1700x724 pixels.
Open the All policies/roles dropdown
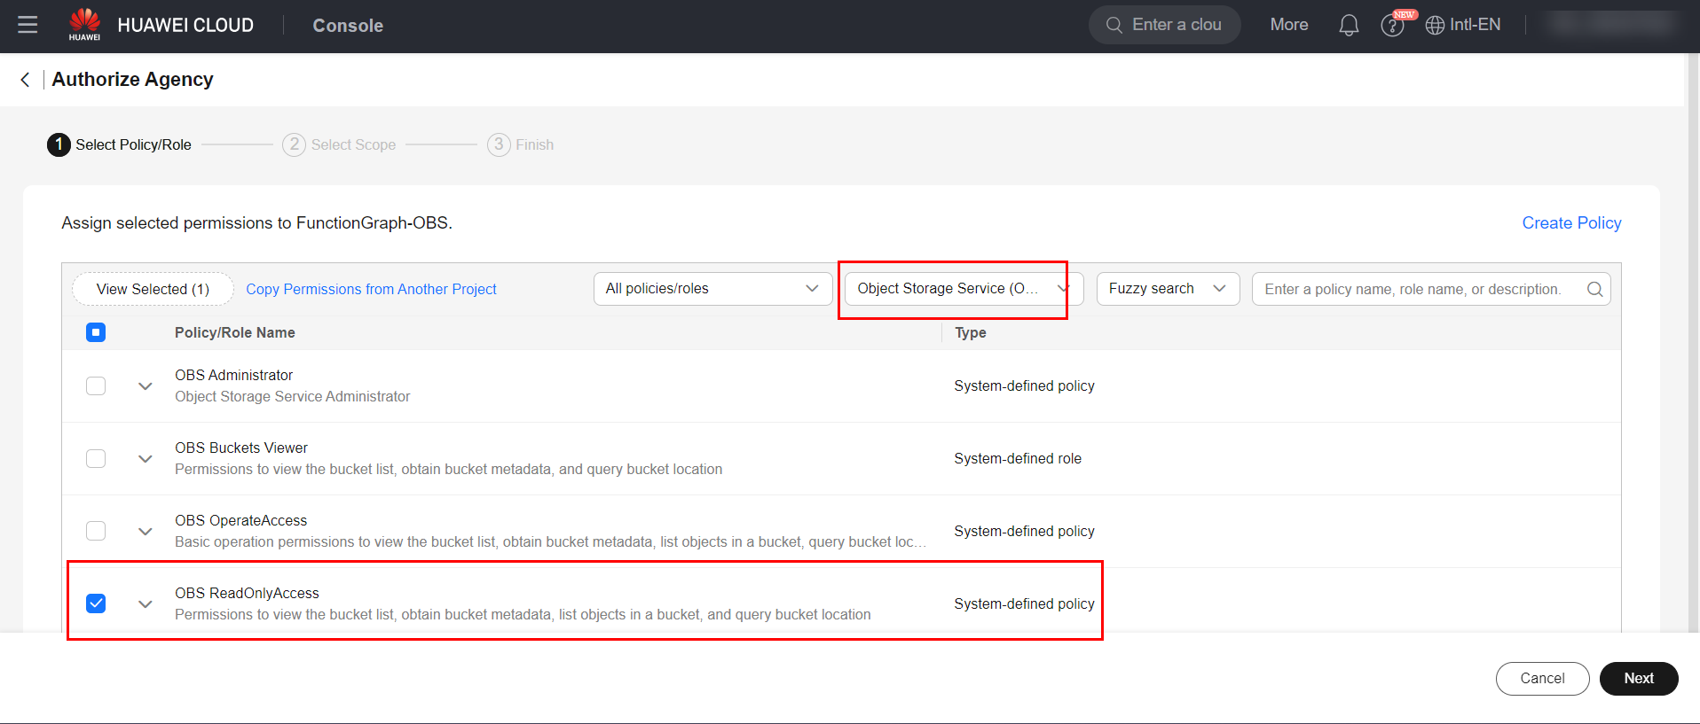(712, 289)
